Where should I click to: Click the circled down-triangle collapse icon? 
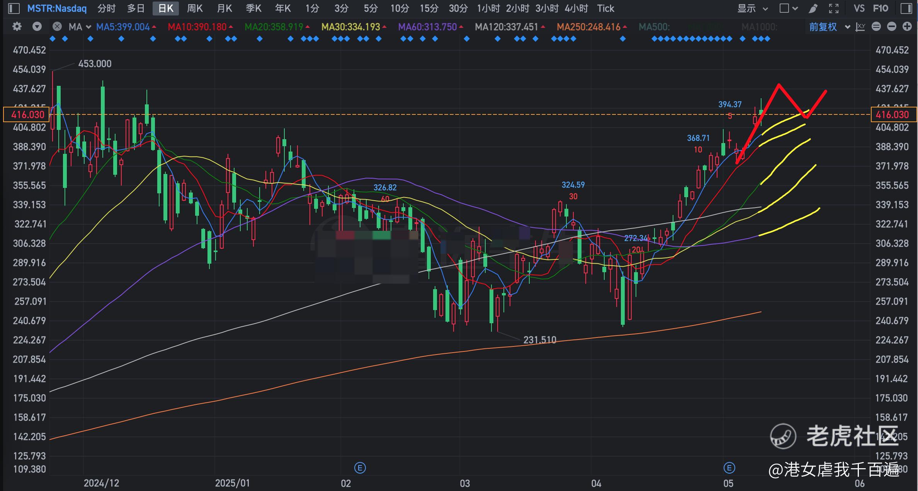point(37,27)
